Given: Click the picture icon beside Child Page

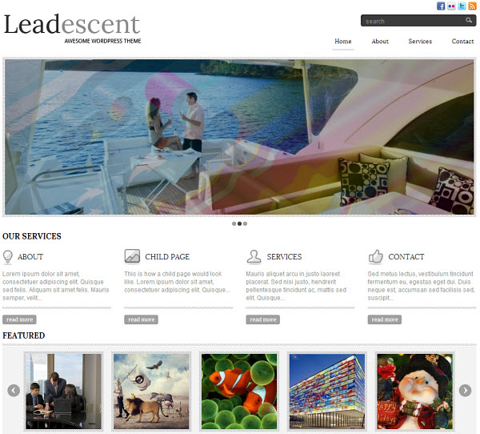Looking at the screenshot, I should point(132,256).
